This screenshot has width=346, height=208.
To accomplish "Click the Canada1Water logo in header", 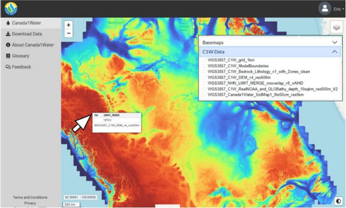I will (11, 9).
